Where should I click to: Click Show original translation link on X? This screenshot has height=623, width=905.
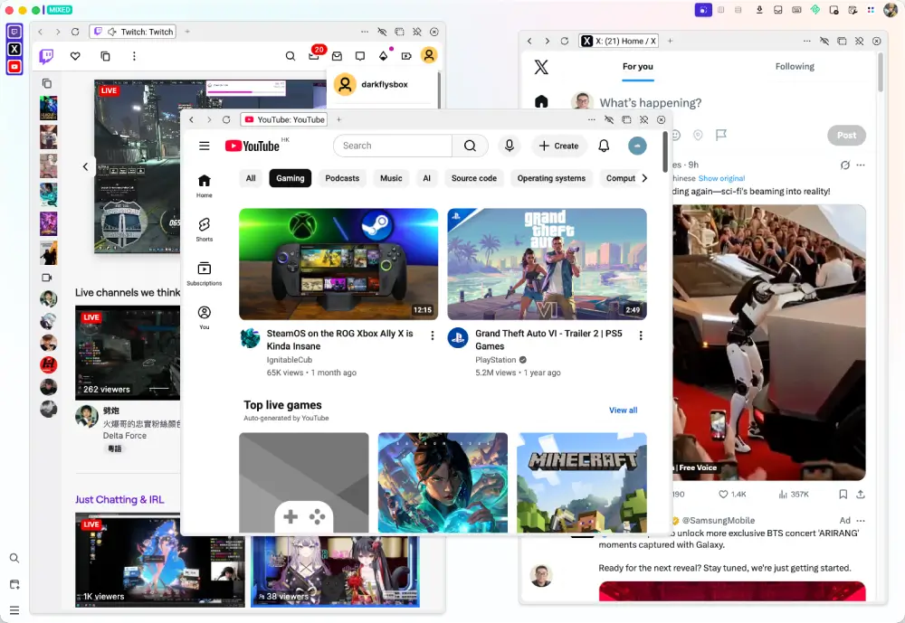pos(721,178)
